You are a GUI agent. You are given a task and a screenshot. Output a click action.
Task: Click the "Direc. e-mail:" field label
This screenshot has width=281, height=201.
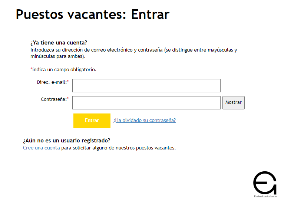point(51,82)
